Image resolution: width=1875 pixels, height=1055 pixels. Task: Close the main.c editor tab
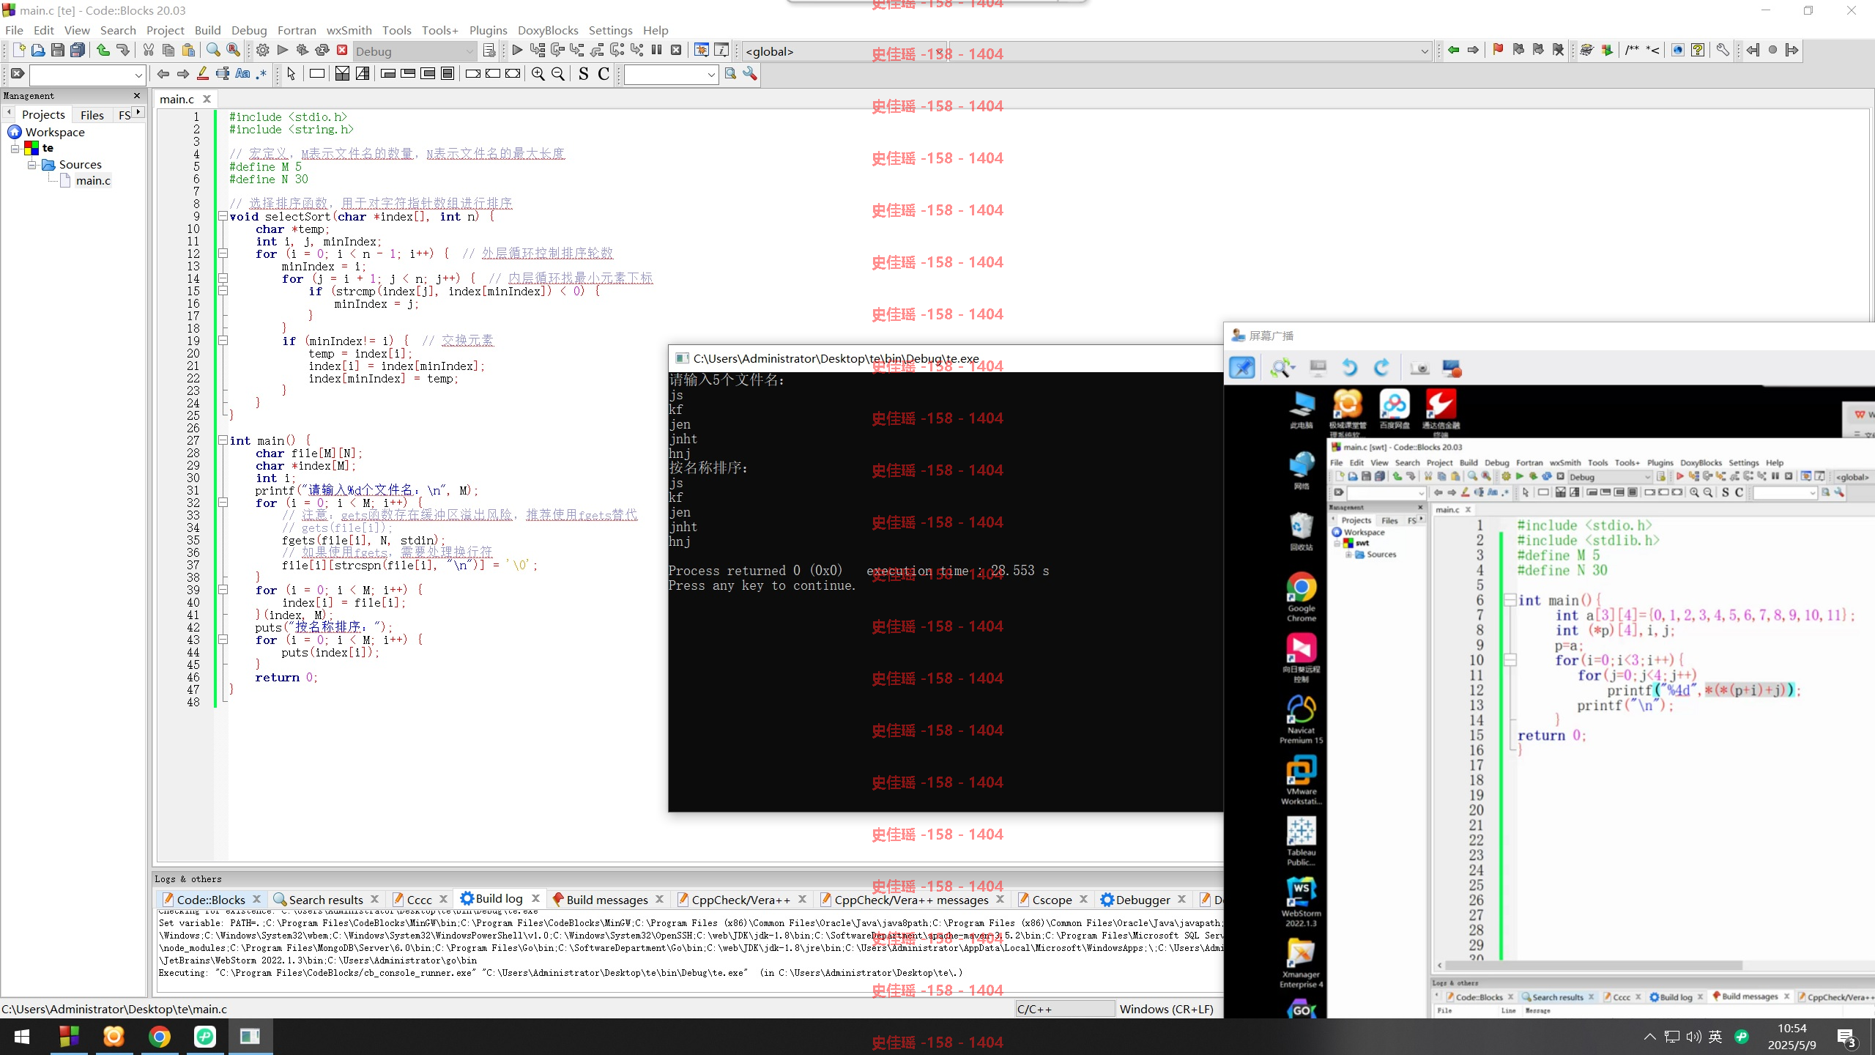207,99
